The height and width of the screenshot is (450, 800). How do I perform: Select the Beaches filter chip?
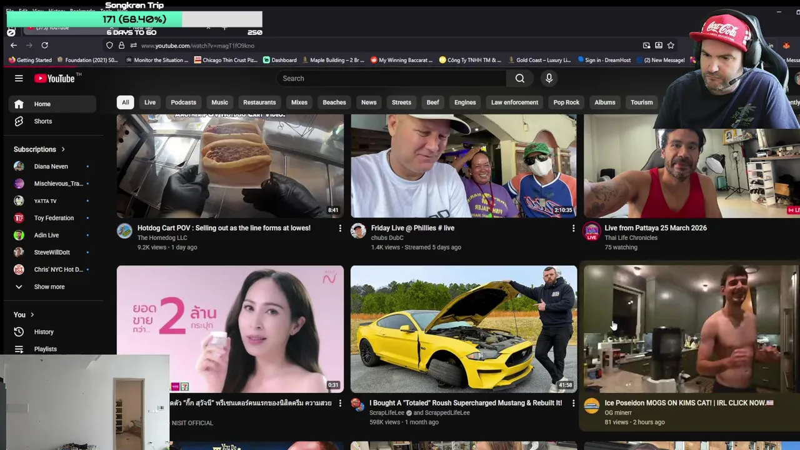click(x=334, y=102)
